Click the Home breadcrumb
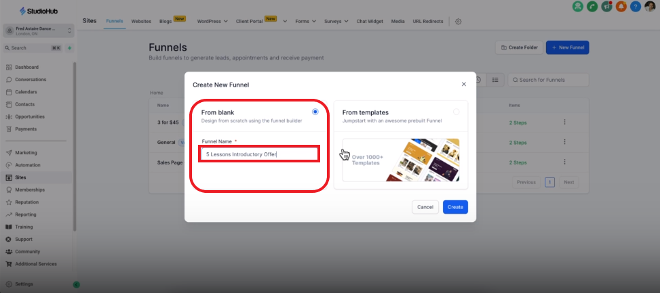This screenshot has width=660, height=293. (157, 92)
